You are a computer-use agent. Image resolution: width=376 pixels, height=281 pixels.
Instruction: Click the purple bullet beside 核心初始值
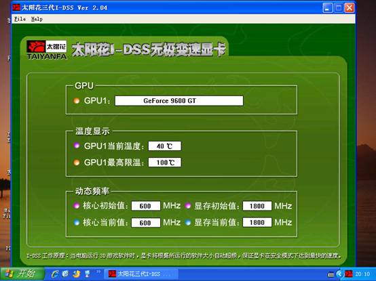77,206
